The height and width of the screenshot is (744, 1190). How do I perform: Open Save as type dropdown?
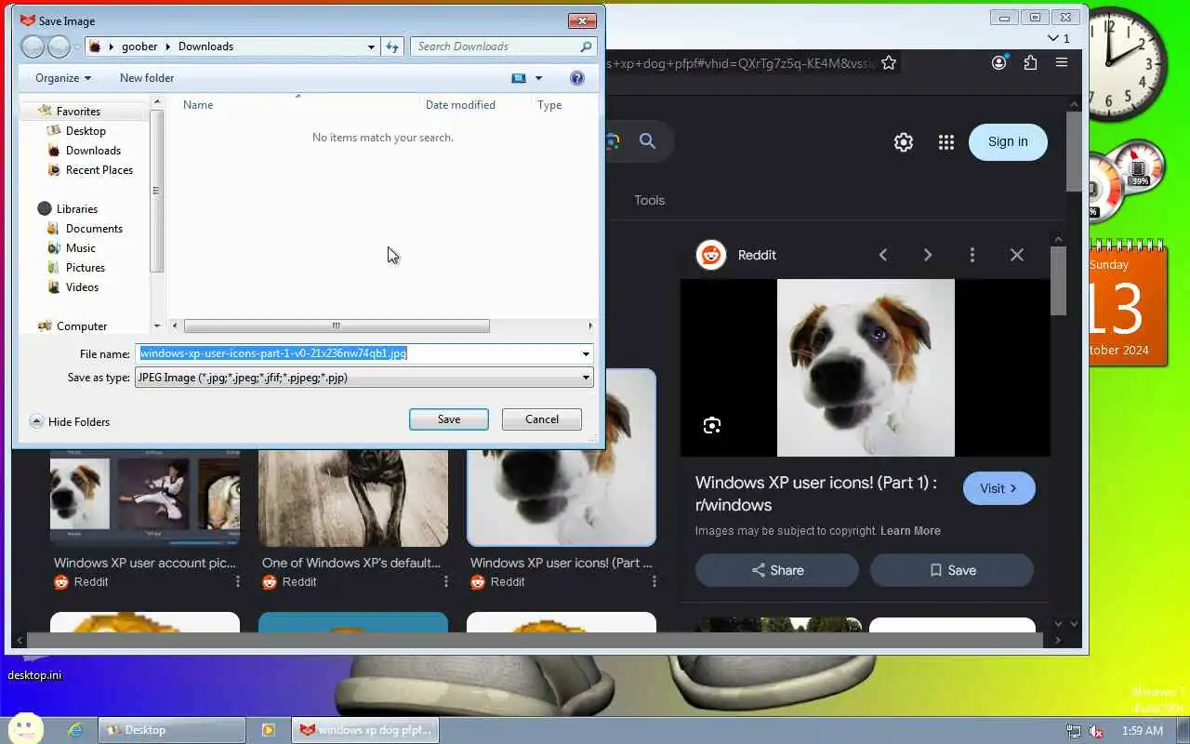(x=364, y=378)
